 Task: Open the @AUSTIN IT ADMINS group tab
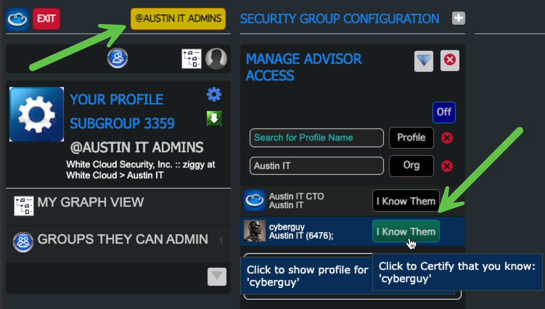(x=178, y=19)
